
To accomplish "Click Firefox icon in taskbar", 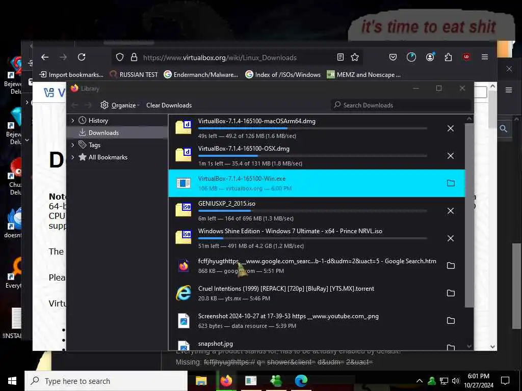I will click(226, 381).
